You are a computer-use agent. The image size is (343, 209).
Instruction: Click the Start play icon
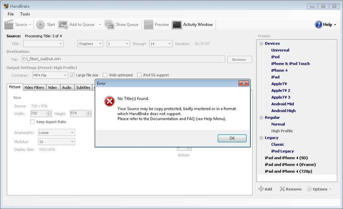coord(40,24)
